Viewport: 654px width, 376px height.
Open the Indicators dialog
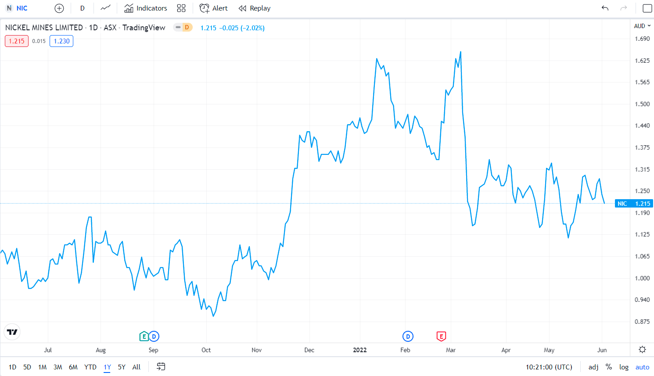146,8
